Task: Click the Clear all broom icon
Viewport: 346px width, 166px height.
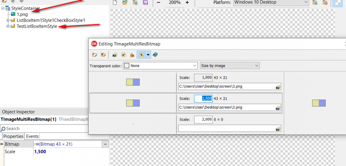Action: click(132, 55)
